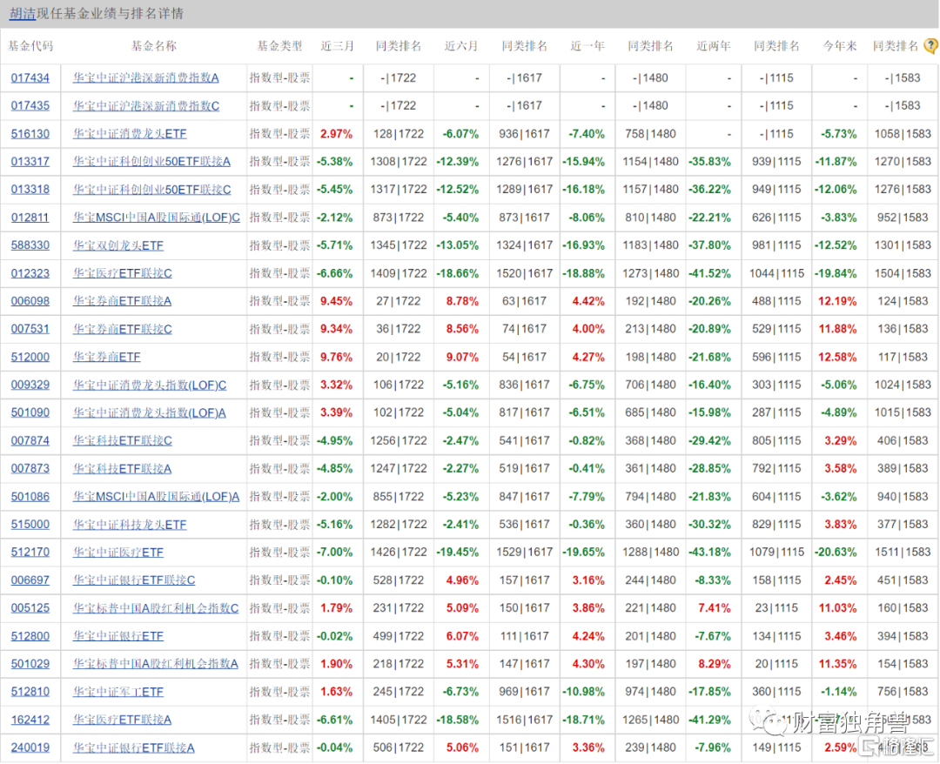Open the 胡洁 manager link in the title
The height and width of the screenshot is (764, 940).
coord(23,13)
